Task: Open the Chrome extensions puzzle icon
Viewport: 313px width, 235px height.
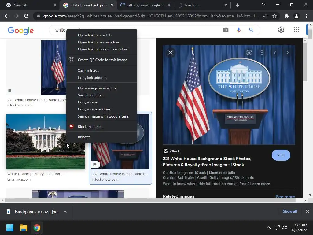Action: pos(287,16)
